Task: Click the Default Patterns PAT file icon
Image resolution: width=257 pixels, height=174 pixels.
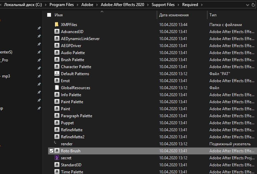Action: tap(57, 73)
